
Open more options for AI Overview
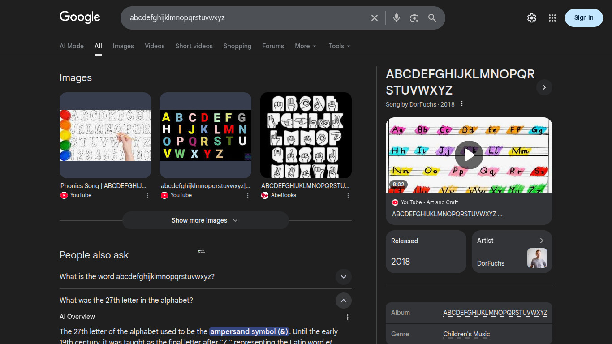pyautogui.click(x=348, y=317)
